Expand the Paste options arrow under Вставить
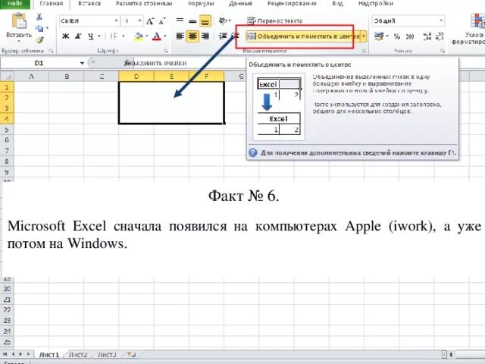The height and width of the screenshot is (364, 485). (19, 41)
